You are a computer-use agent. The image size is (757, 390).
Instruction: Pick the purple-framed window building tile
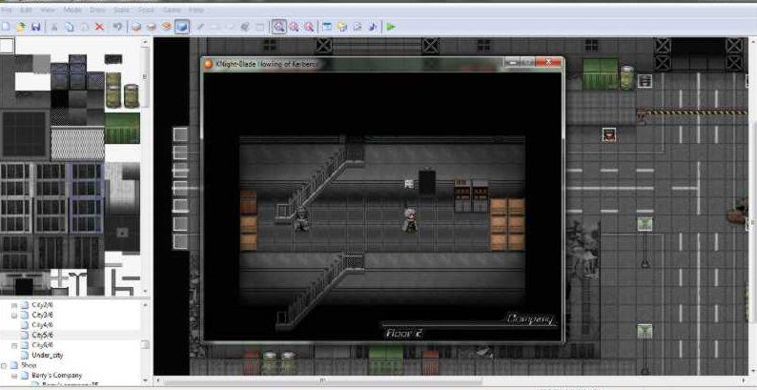tap(86, 197)
